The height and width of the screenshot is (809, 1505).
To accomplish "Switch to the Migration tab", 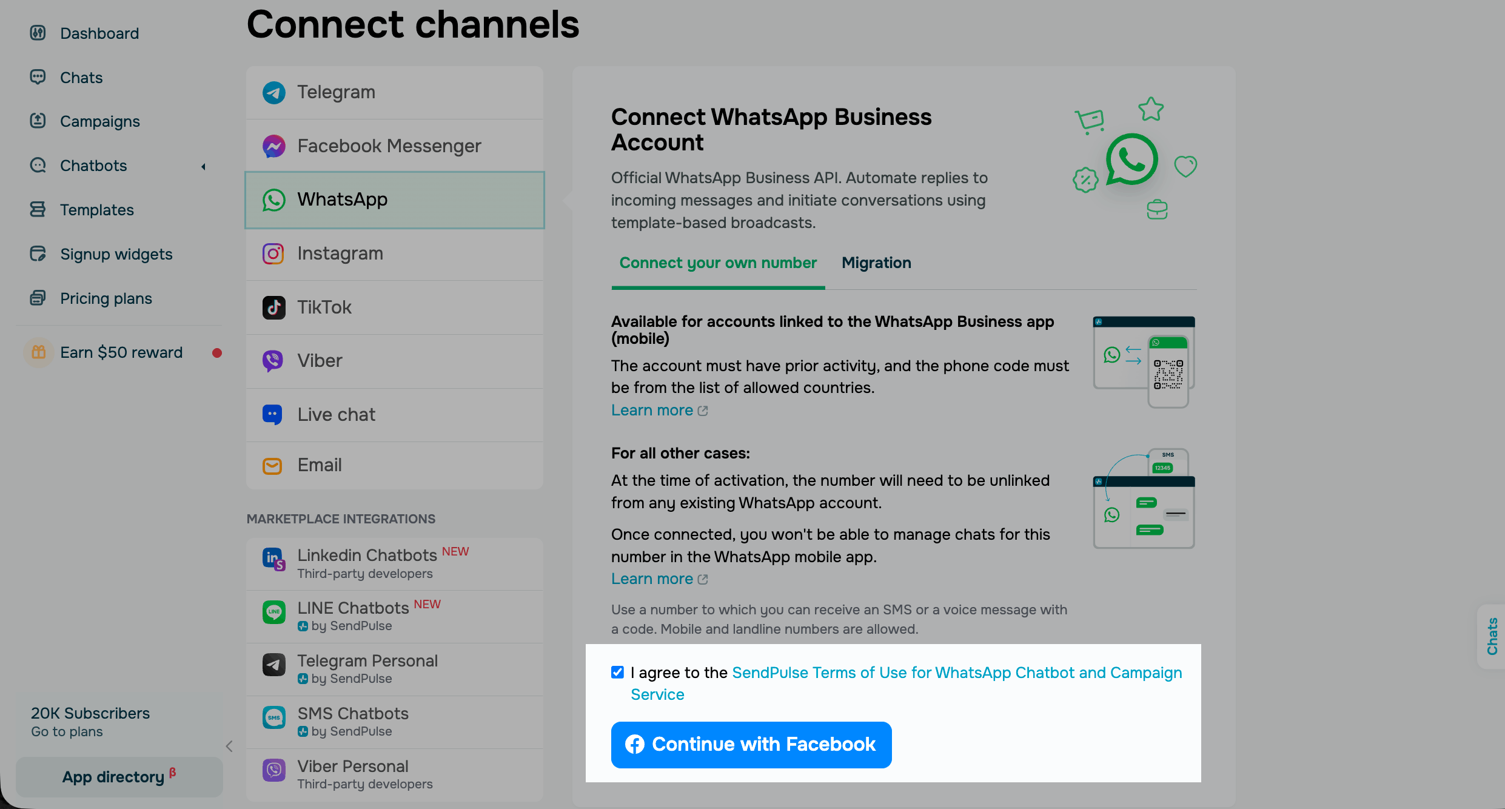I will click(876, 263).
